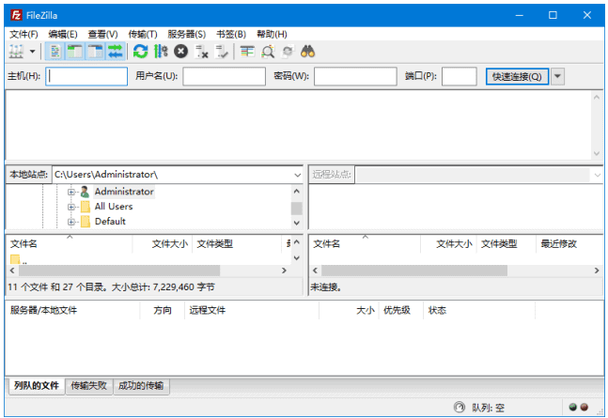This screenshot has height=418, width=608.
Task: Toggle directory comparison magnifier icon
Action: coord(268,52)
